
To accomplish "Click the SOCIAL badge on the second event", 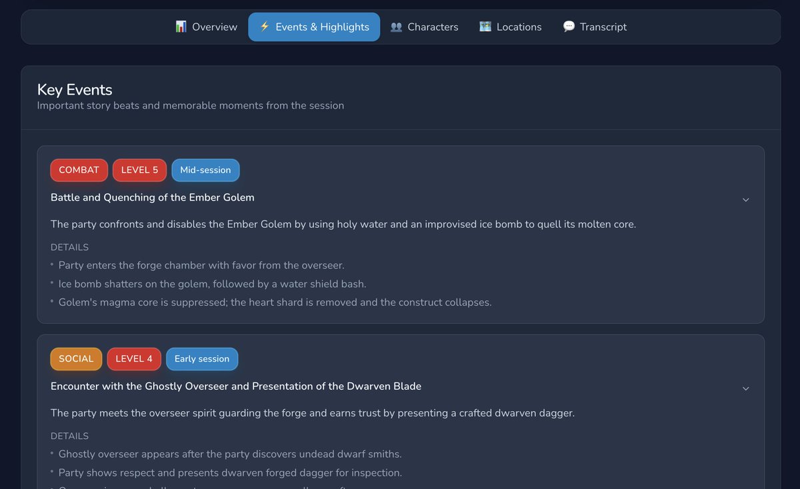I will click(76, 358).
